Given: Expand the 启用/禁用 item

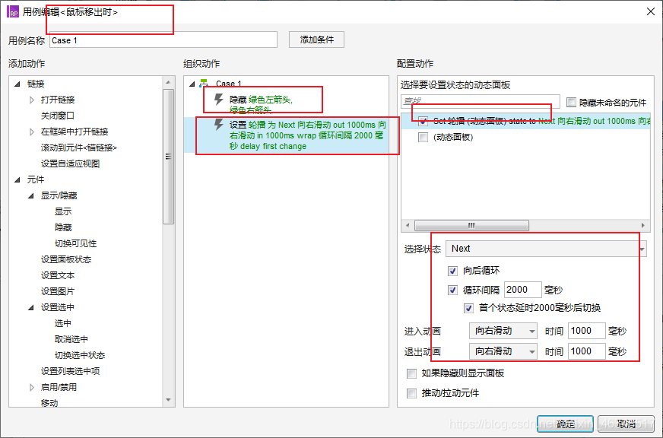Looking at the screenshot, I should [32, 387].
